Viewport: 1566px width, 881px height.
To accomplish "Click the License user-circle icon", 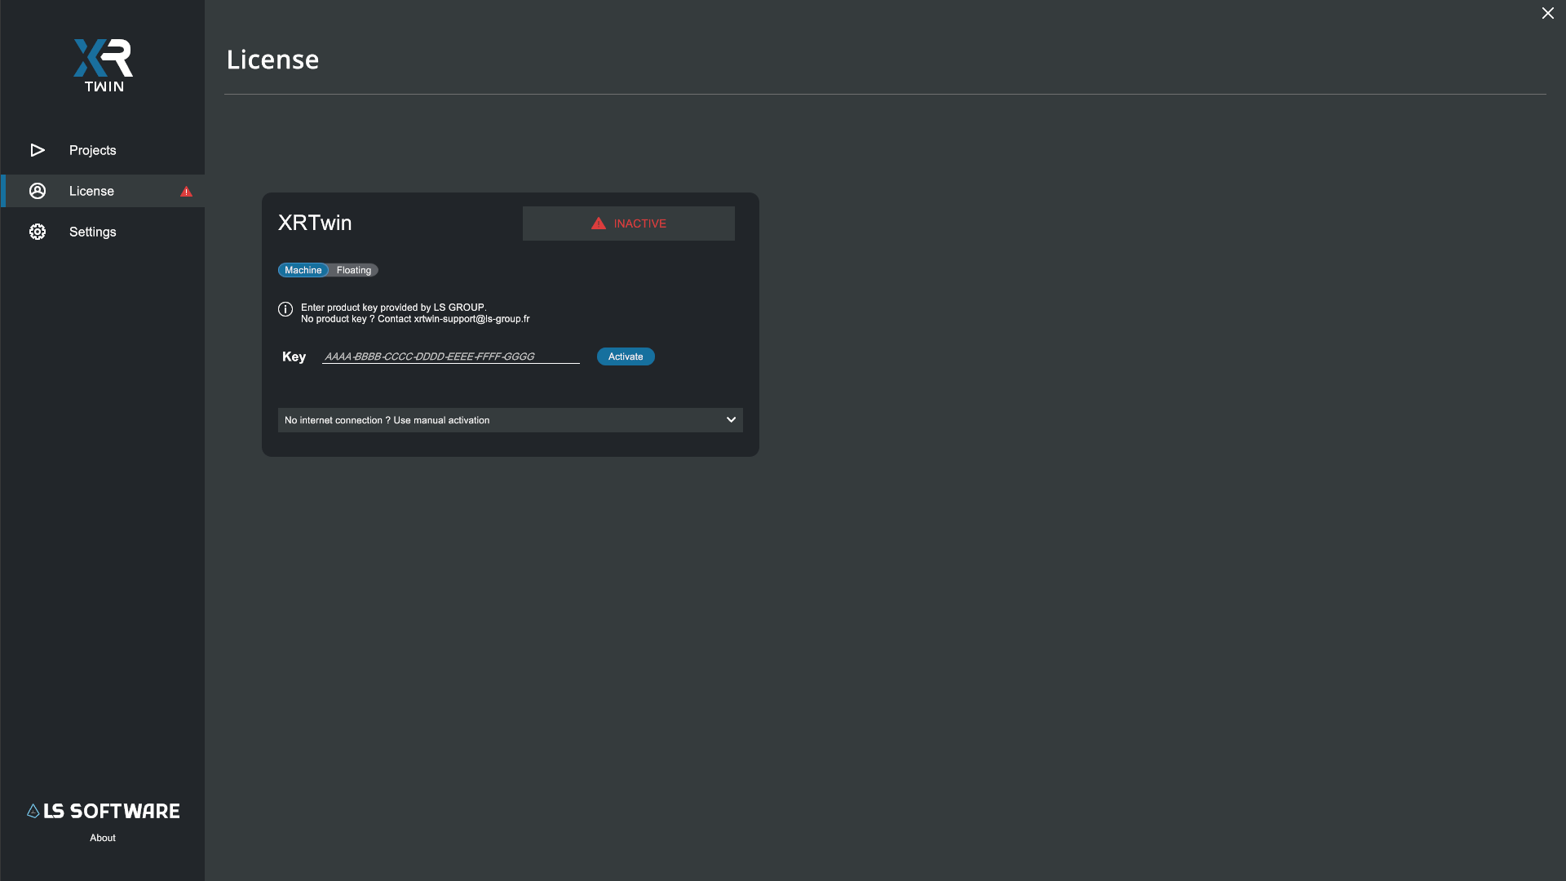I will (38, 191).
